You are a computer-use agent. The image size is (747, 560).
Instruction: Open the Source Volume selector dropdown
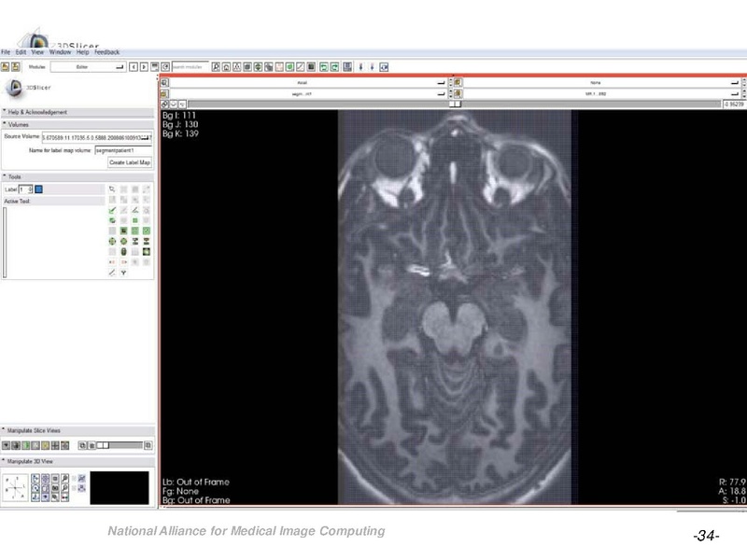point(97,137)
